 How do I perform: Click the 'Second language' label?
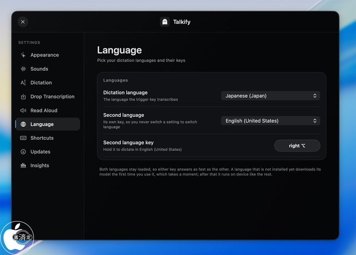[123, 115]
